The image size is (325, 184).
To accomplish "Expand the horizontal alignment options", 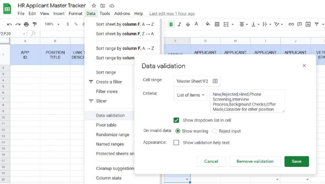I will pos(246,24).
